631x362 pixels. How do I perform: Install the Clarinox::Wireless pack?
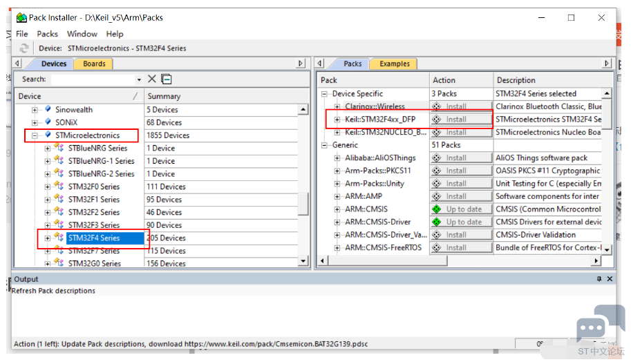coord(461,106)
